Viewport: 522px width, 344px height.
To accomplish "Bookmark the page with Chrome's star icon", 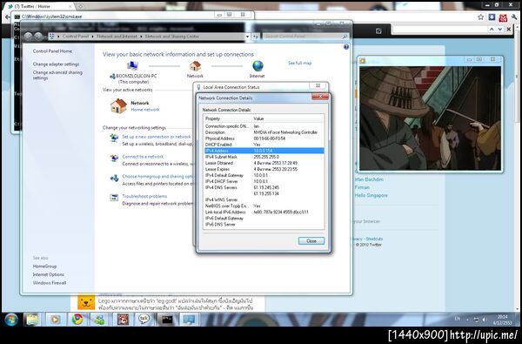I will point(481,17).
